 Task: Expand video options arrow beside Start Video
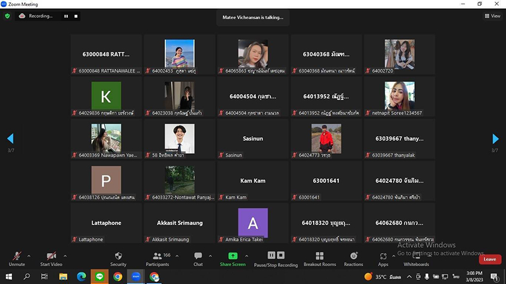click(x=65, y=256)
